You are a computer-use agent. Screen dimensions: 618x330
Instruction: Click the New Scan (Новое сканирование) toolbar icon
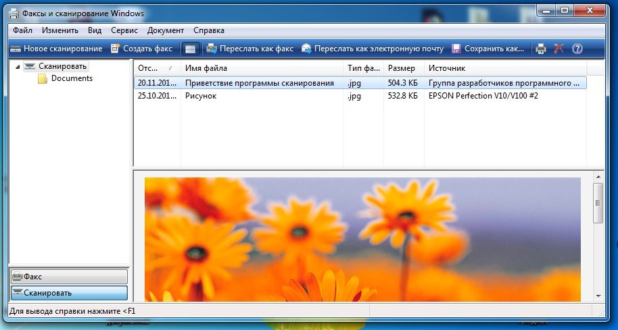coord(16,49)
